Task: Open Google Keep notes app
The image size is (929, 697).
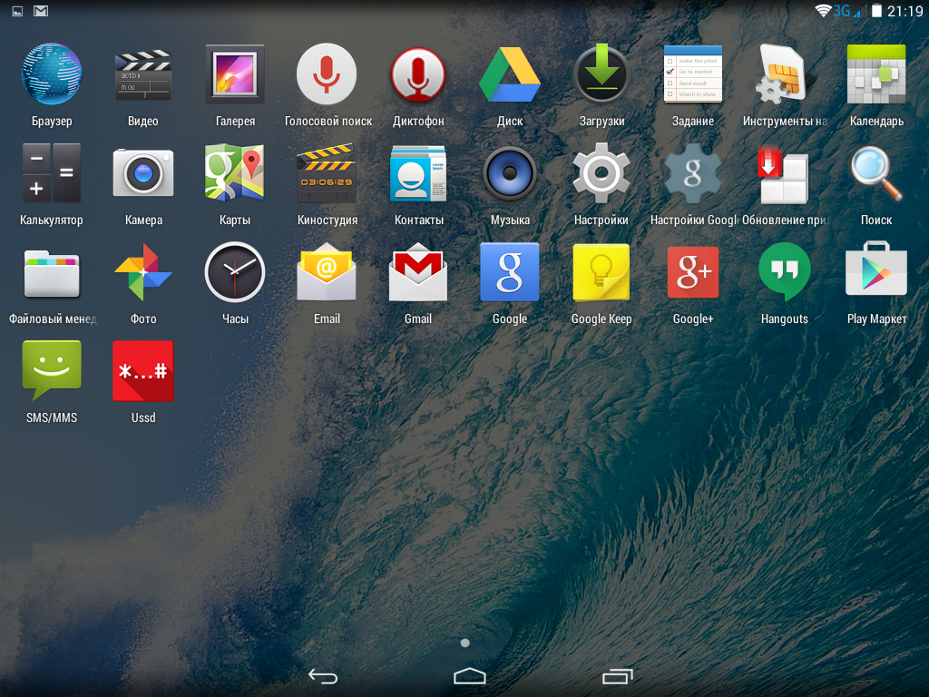Action: coord(601,272)
